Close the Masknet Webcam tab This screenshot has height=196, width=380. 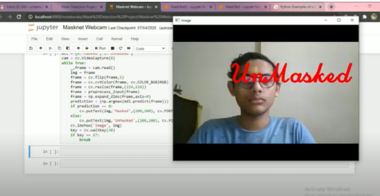click(x=156, y=7)
